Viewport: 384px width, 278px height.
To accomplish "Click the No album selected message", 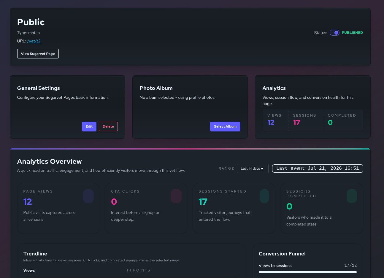I will (x=177, y=97).
